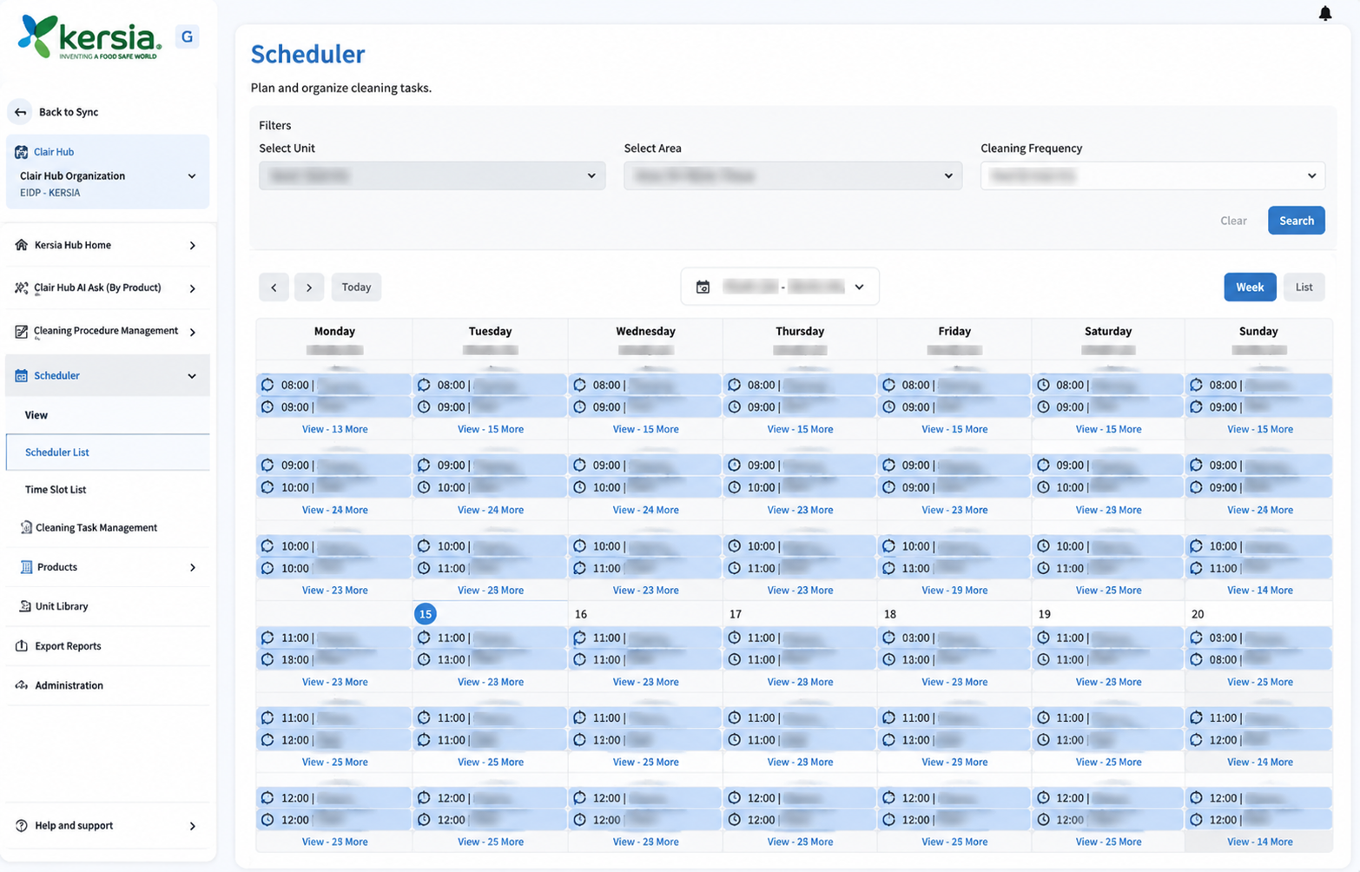Image resolution: width=1360 pixels, height=872 pixels.
Task: Open notifications bell icon
Action: [x=1324, y=13]
